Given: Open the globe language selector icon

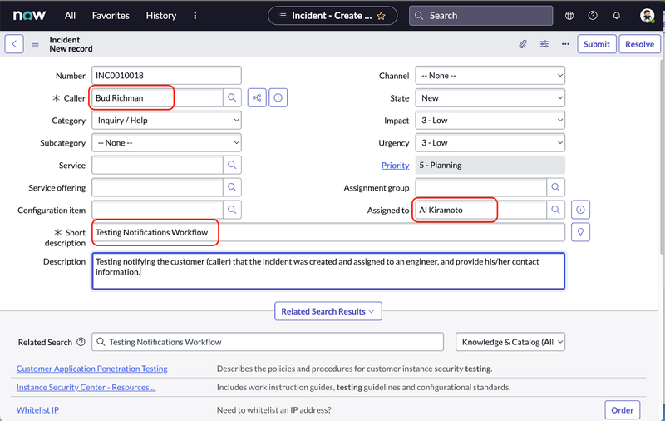Looking at the screenshot, I should [569, 15].
